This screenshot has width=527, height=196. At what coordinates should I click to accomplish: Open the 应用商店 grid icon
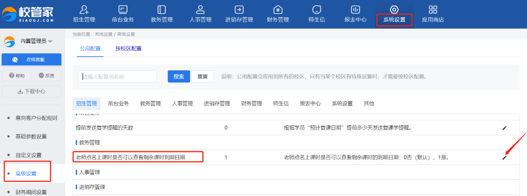433,10
